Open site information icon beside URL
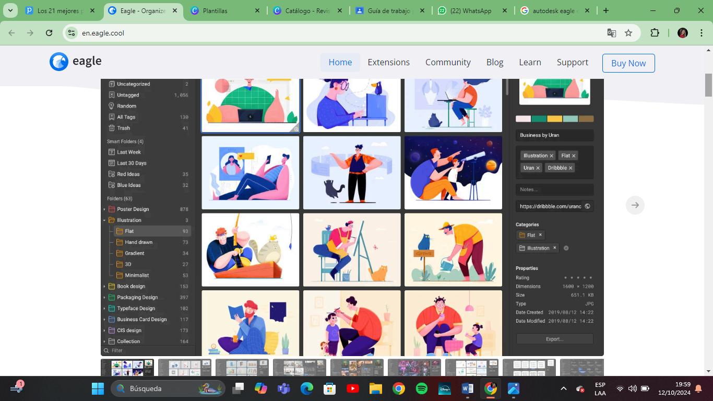The image size is (713, 401). tap(72, 33)
